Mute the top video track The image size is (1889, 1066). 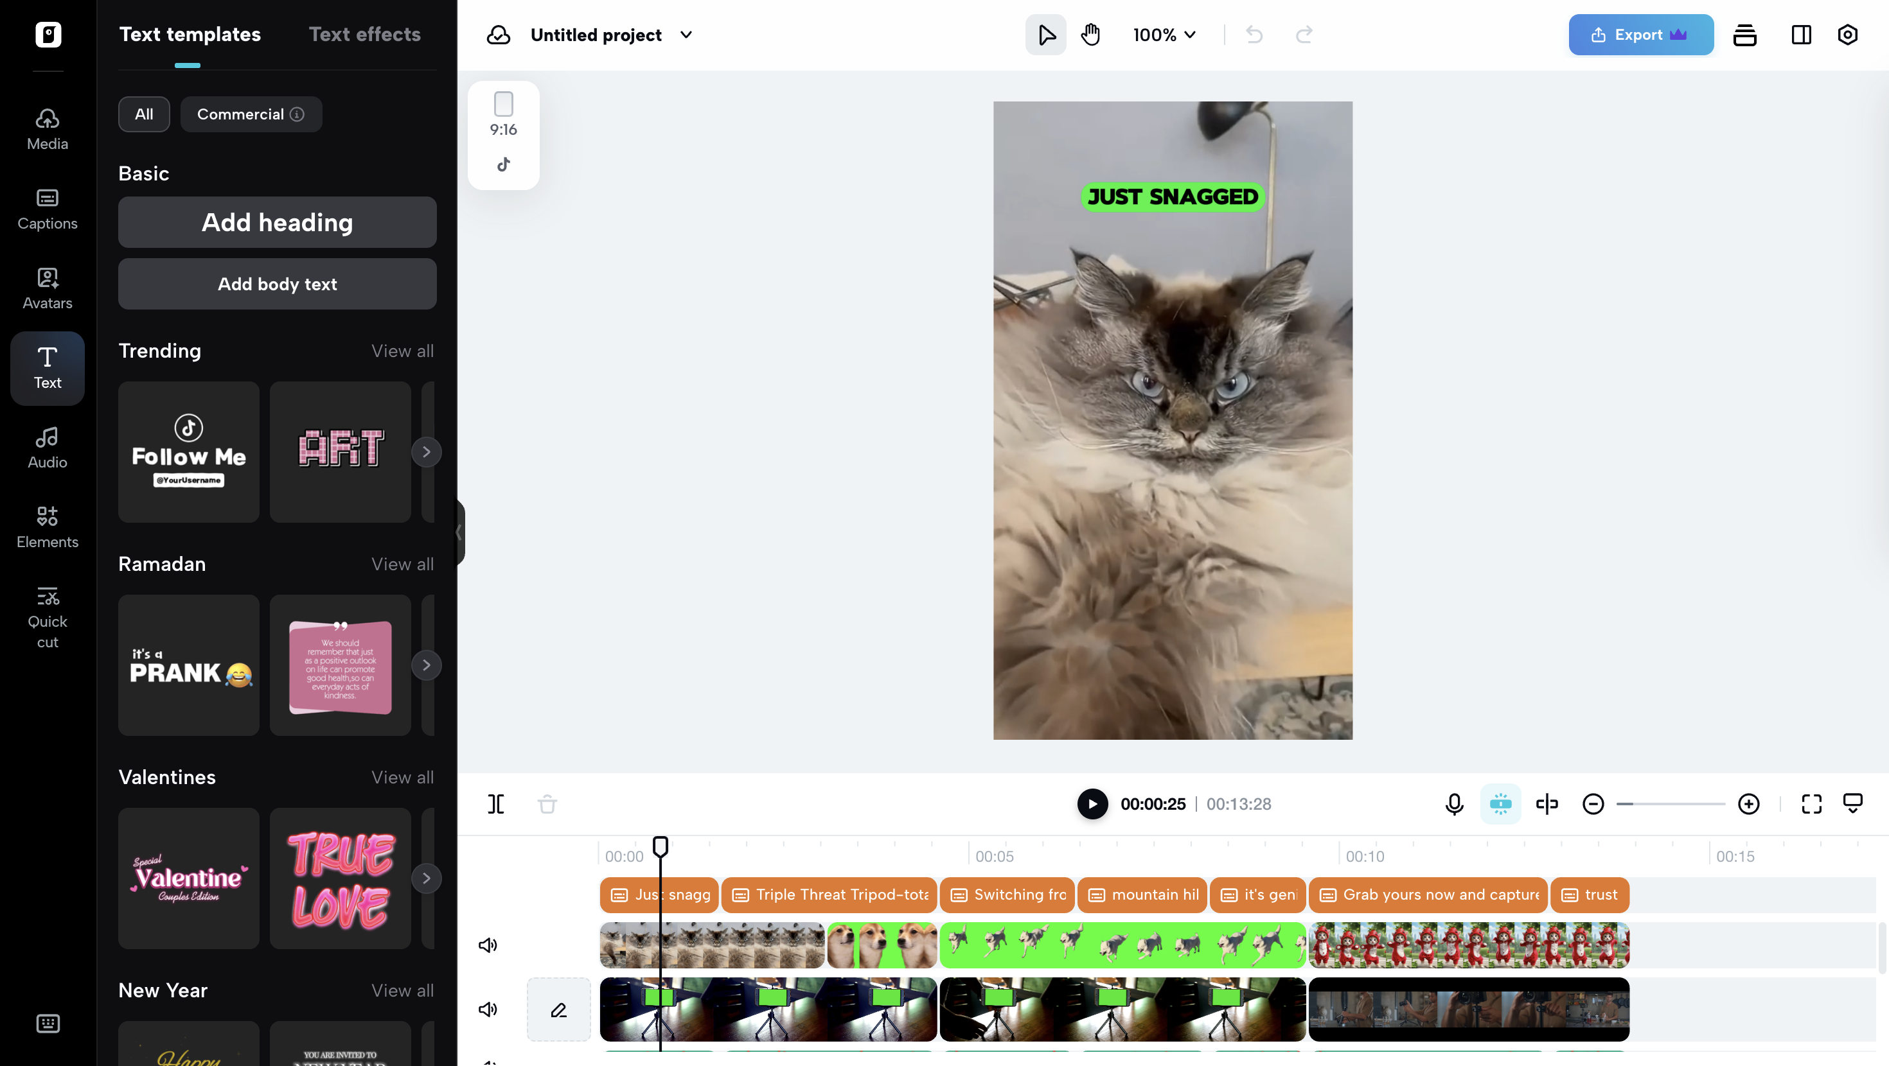click(x=488, y=945)
